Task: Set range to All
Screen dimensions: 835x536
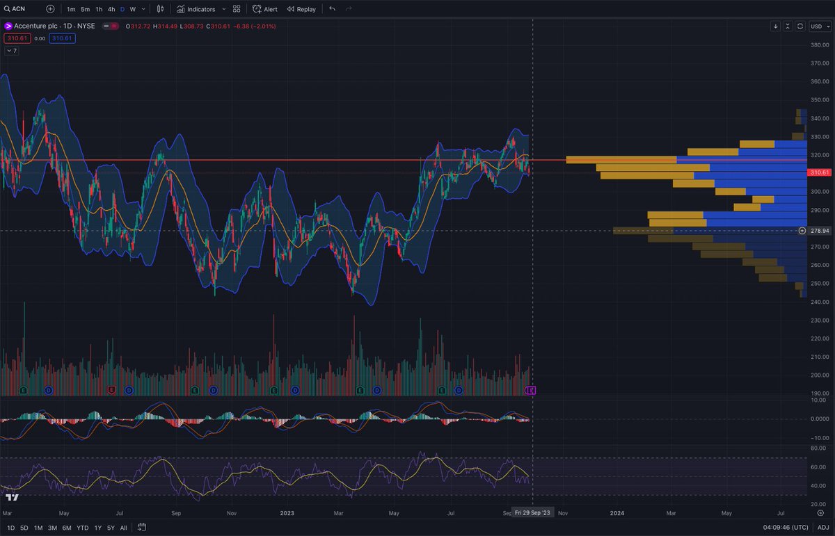Action: (124, 527)
